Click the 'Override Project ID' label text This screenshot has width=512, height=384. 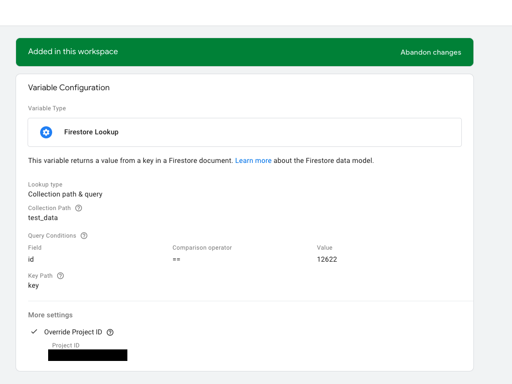coord(73,332)
